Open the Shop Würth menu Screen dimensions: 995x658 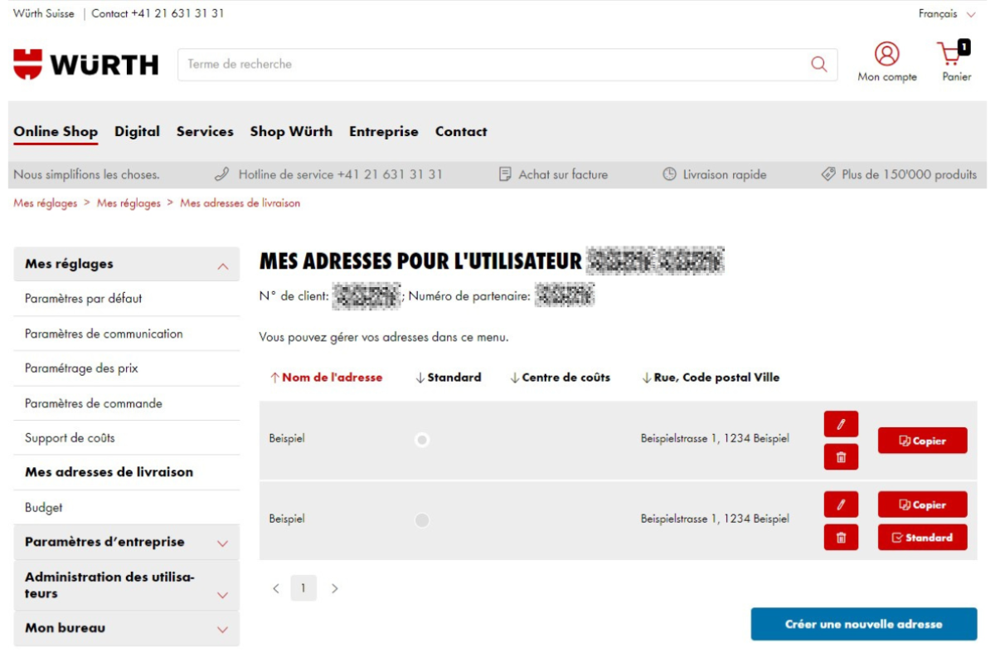(x=291, y=131)
